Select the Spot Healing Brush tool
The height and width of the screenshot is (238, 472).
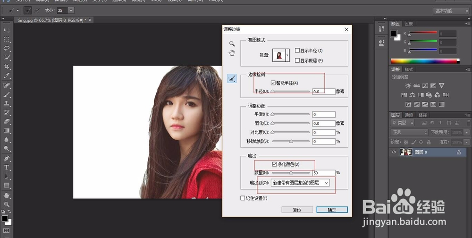coord(6,85)
